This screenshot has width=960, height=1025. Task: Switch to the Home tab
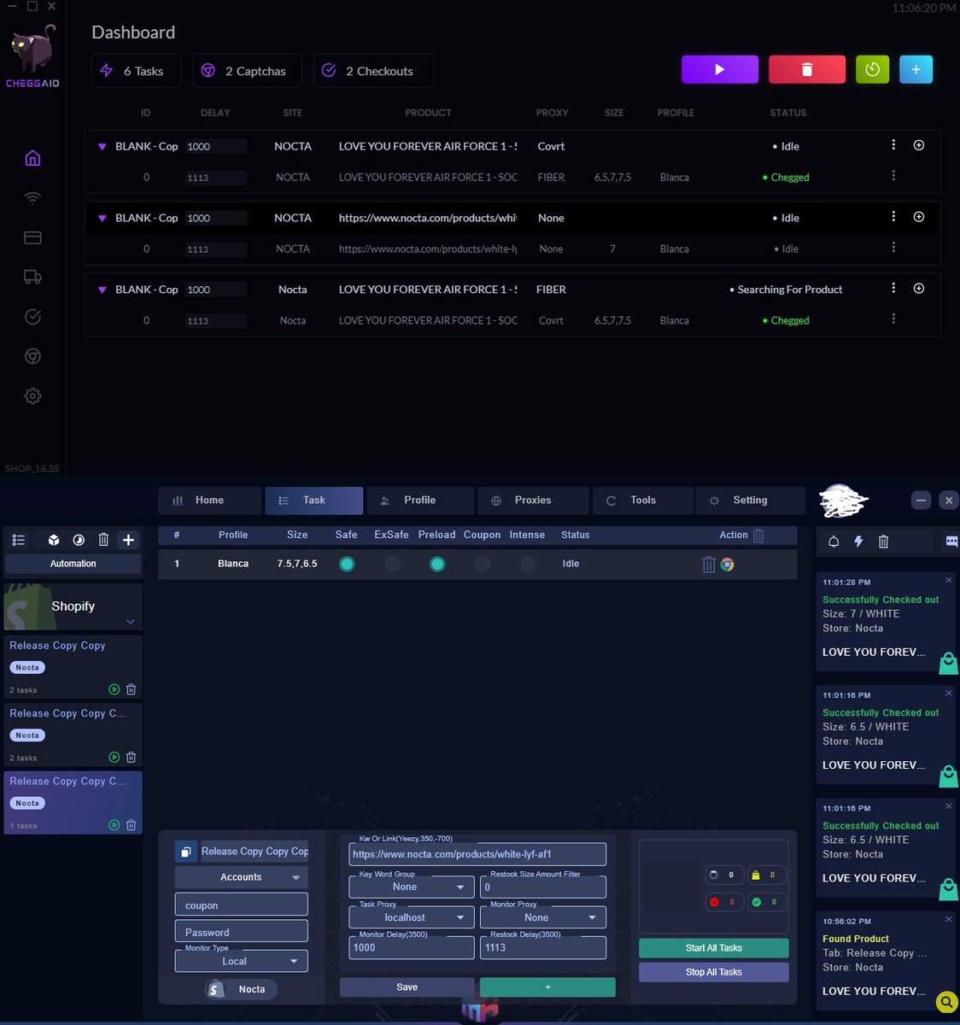tap(209, 501)
